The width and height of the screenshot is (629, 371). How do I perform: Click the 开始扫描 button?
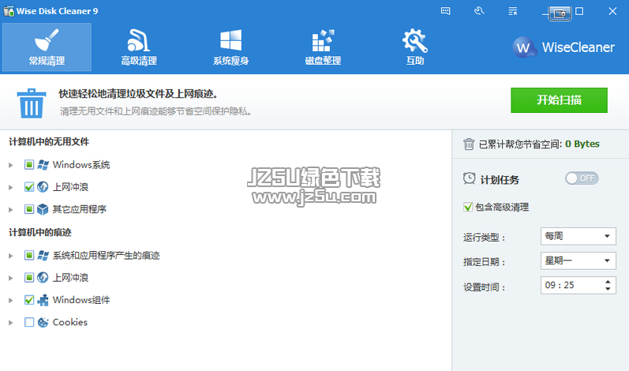pos(559,100)
